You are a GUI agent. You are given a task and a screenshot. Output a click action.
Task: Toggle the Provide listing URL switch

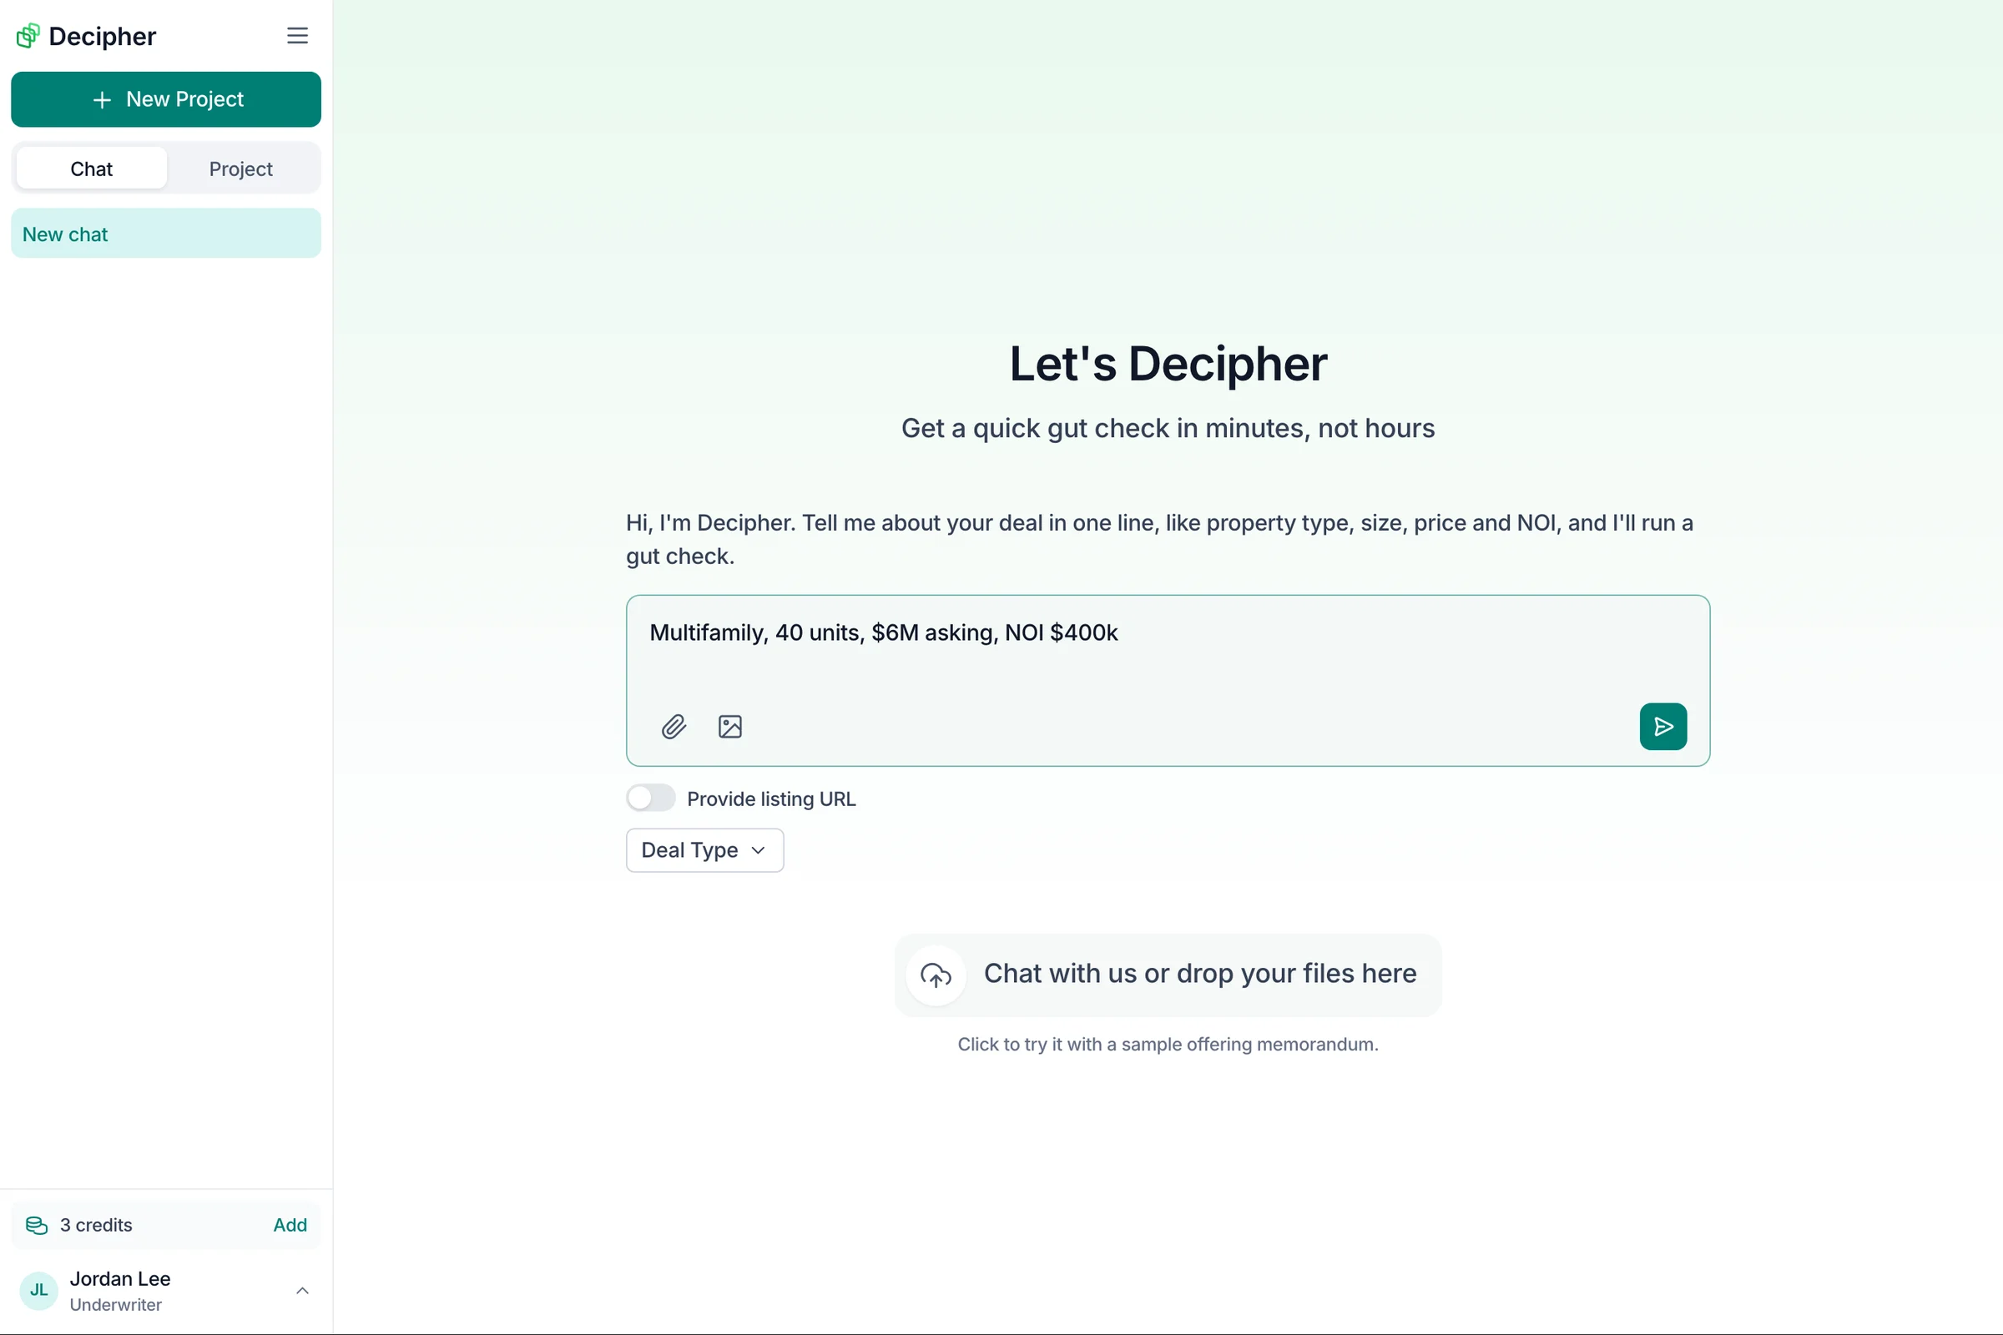pyautogui.click(x=651, y=798)
